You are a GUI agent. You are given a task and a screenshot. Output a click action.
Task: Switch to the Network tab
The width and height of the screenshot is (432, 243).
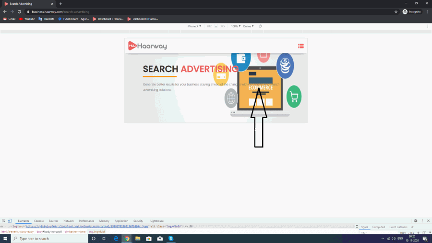coord(69,221)
